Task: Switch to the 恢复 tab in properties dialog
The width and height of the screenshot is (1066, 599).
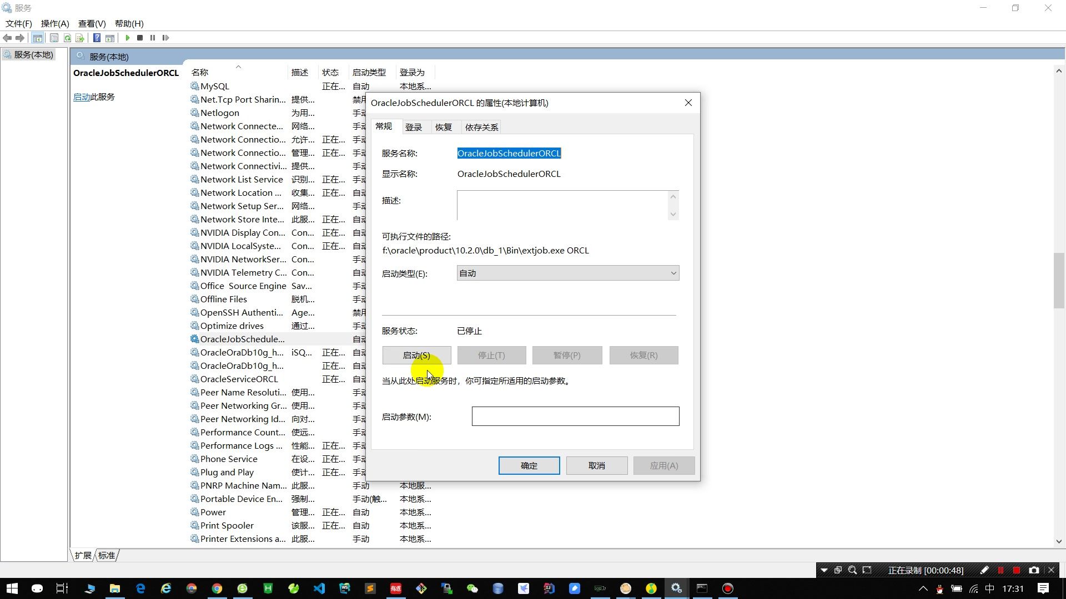Action: coord(444,127)
